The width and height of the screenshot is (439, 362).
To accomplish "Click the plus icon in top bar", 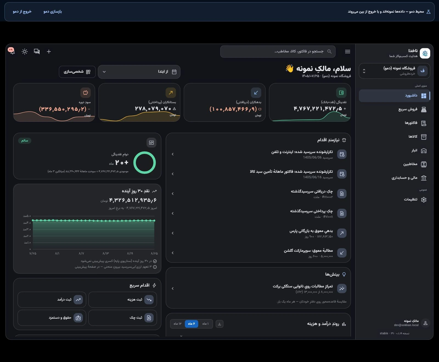I will pyautogui.click(x=49, y=52).
